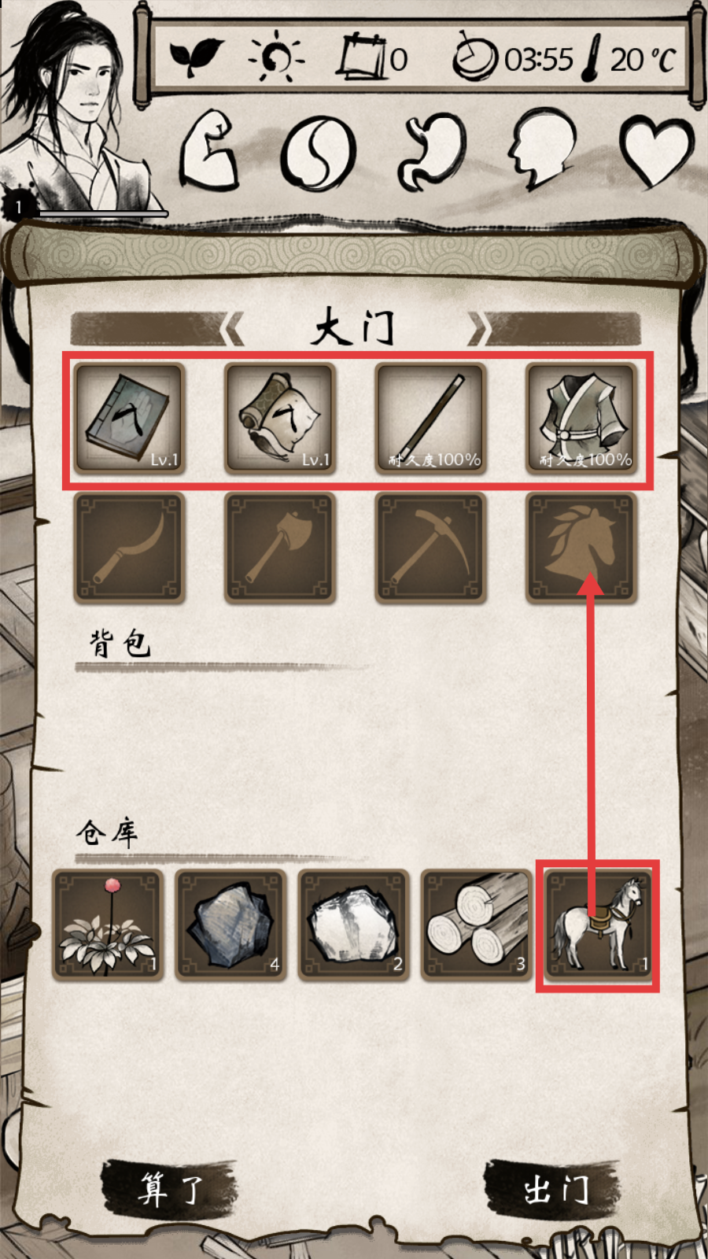Choose the wooden staff weapon slot
Viewport: 708px width, 1259px height.
431,418
